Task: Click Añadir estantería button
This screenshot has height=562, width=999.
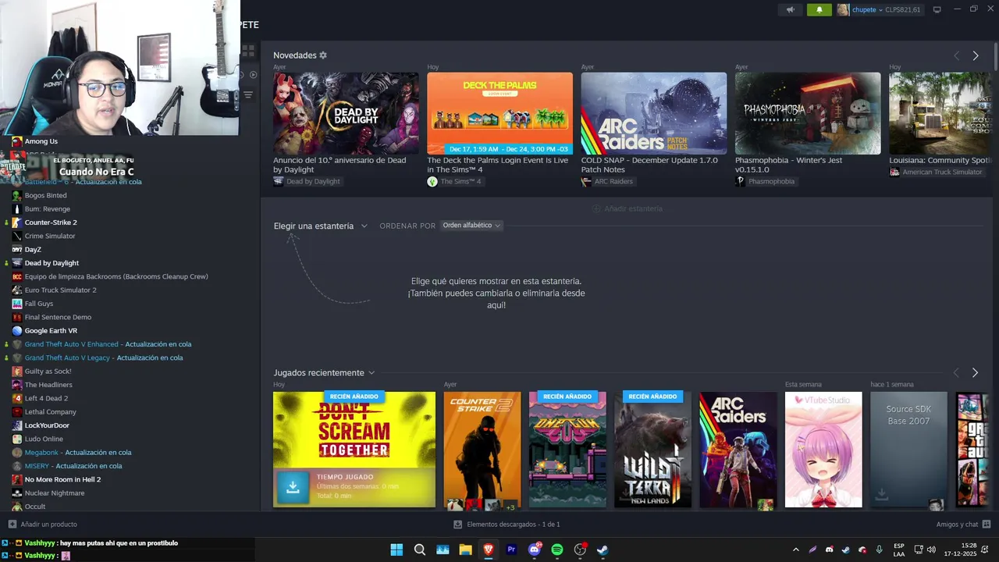Action: point(627,208)
